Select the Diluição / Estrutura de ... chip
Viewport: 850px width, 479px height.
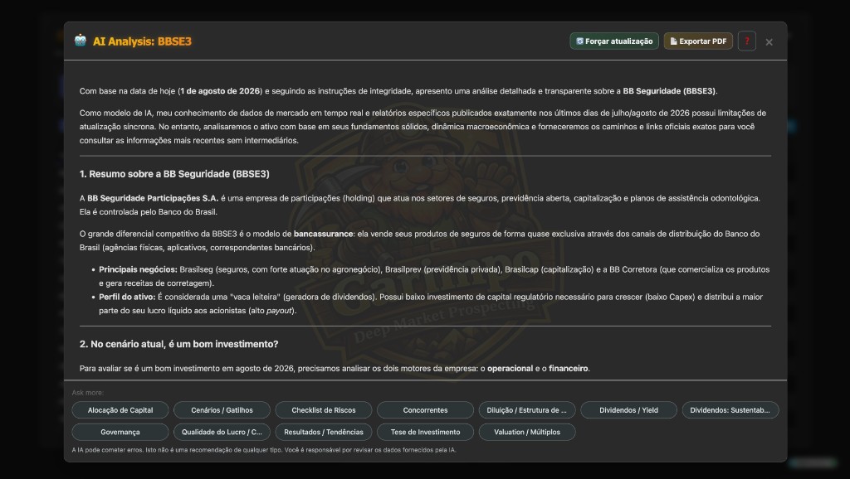526,409
